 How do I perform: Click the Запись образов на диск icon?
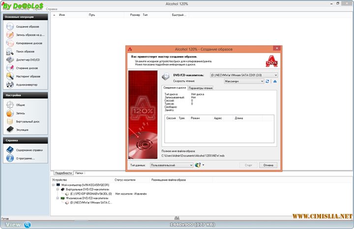tap(10, 35)
